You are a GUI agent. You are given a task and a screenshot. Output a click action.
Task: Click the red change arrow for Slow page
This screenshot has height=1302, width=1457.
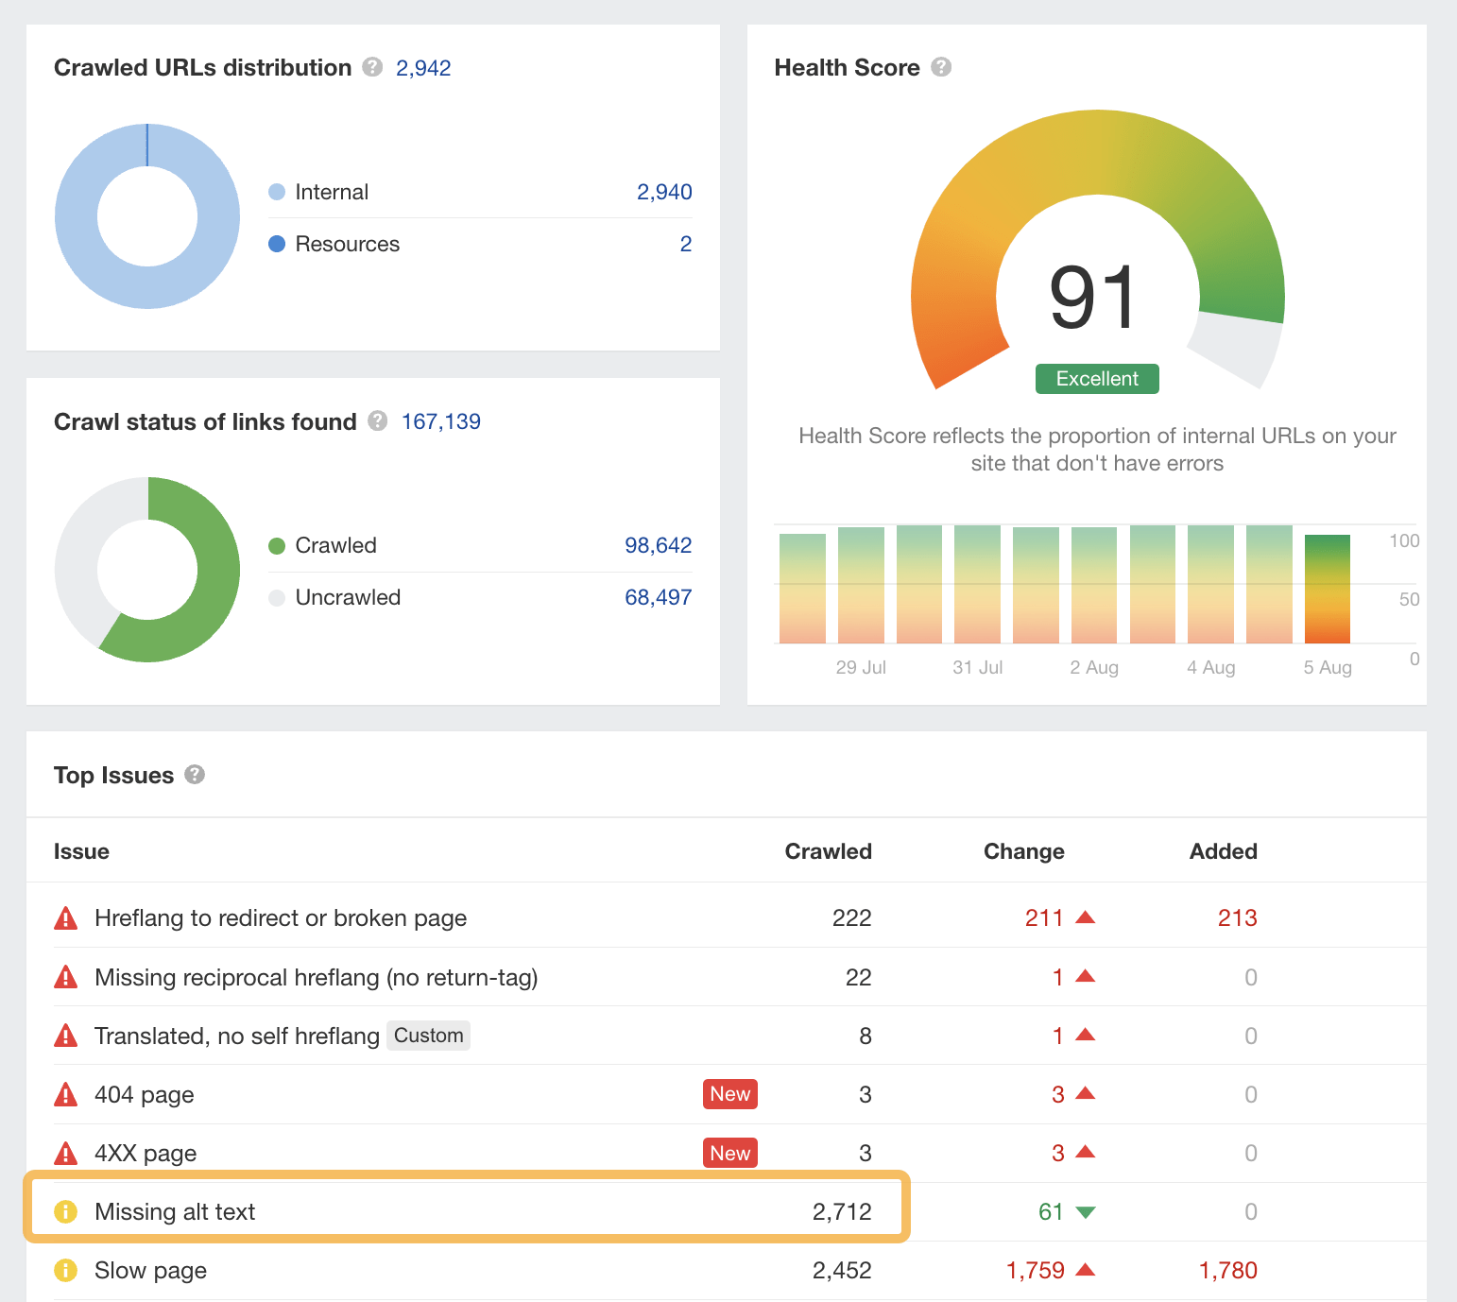pyautogui.click(x=1087, y=1270)
